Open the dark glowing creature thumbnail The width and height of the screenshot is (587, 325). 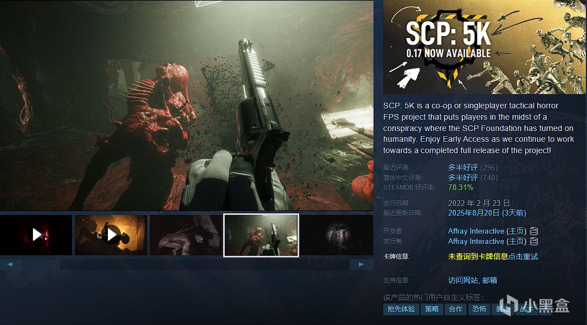(x=337, y=235)
